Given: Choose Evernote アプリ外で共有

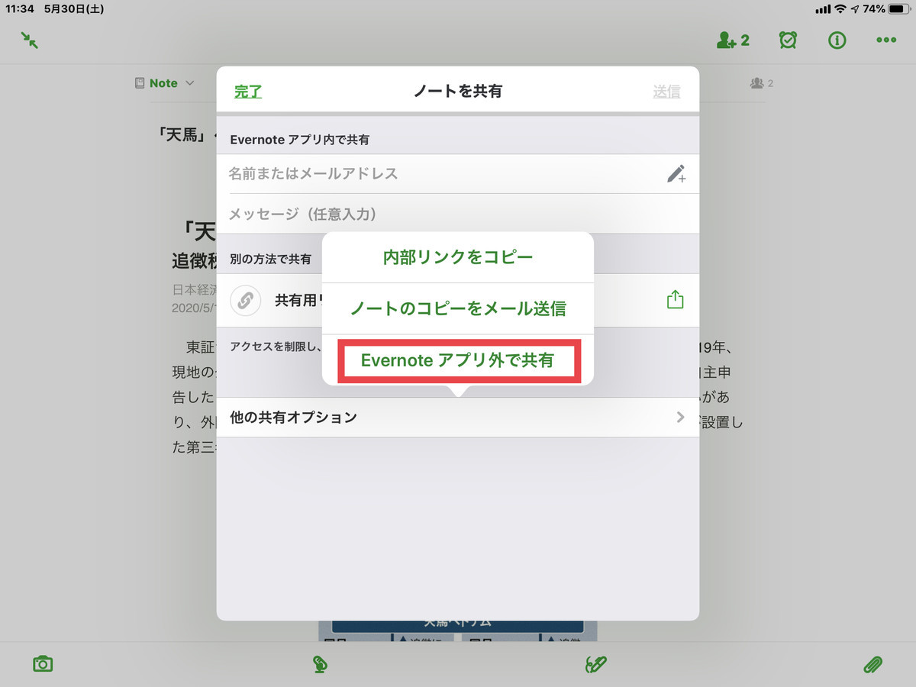Looking at the screenshot, I should pyautogui.click(x=458, y=360).
